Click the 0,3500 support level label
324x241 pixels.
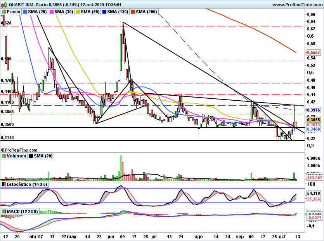point(7,124)
